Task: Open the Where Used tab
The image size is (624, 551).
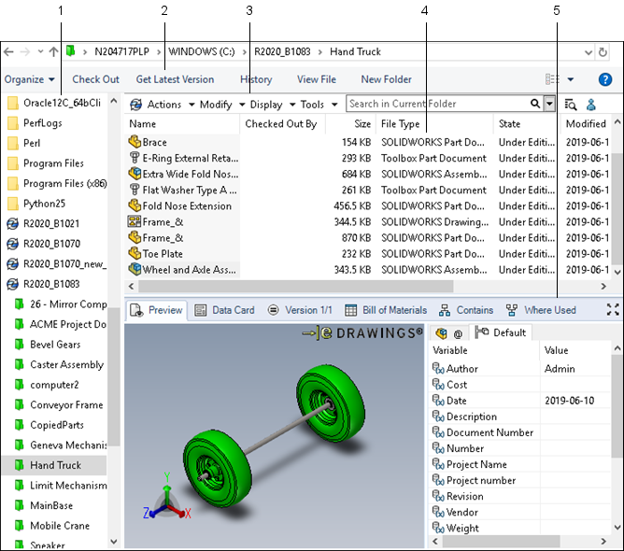Action: click(x=541, y=310)
